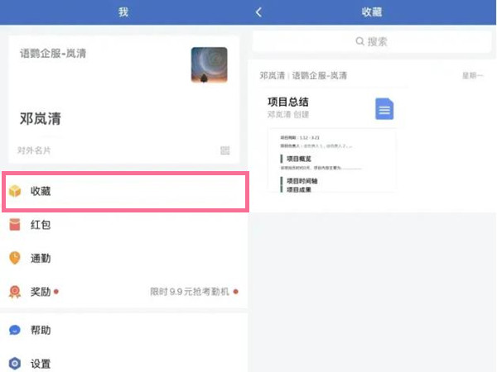This screenshot has height=372, width=497.
Task: Click the 邓岚清 profile name
Action: [x=41, y=118]
